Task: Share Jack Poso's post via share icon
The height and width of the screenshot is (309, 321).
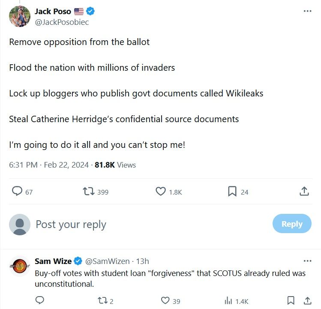Action: click(304, 192)
